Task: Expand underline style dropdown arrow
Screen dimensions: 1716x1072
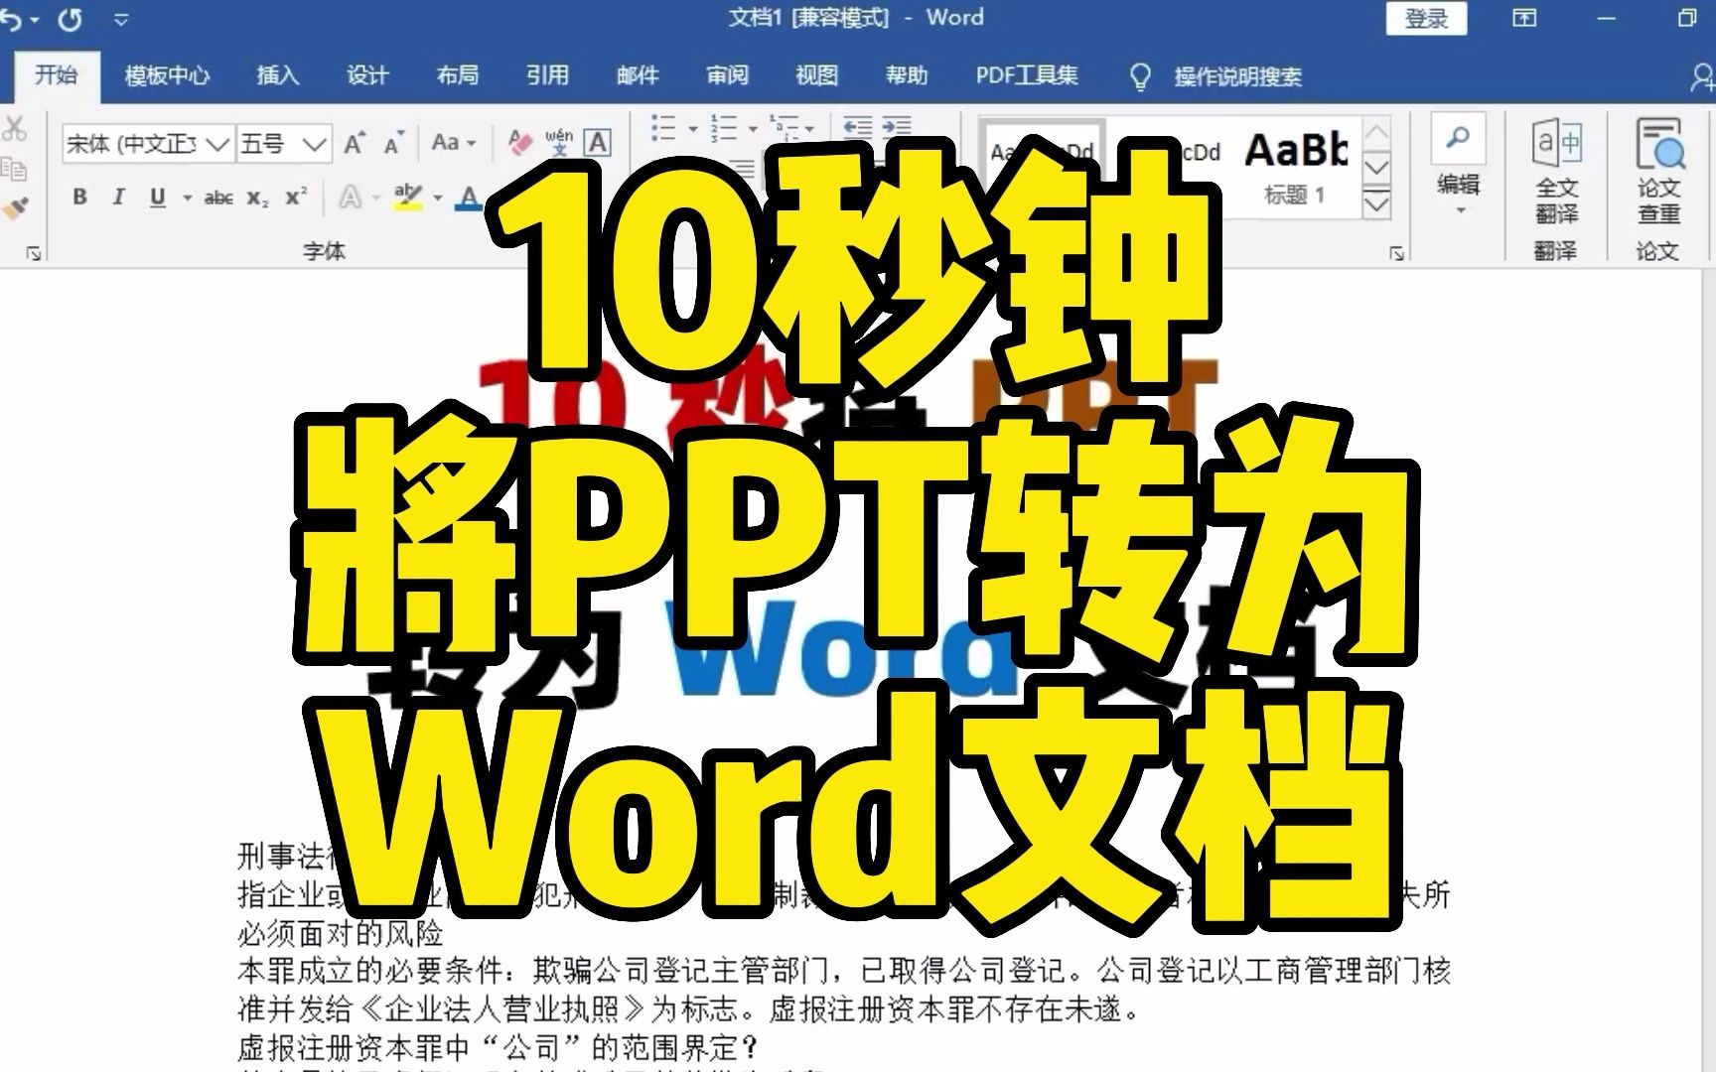Action: 187,199
